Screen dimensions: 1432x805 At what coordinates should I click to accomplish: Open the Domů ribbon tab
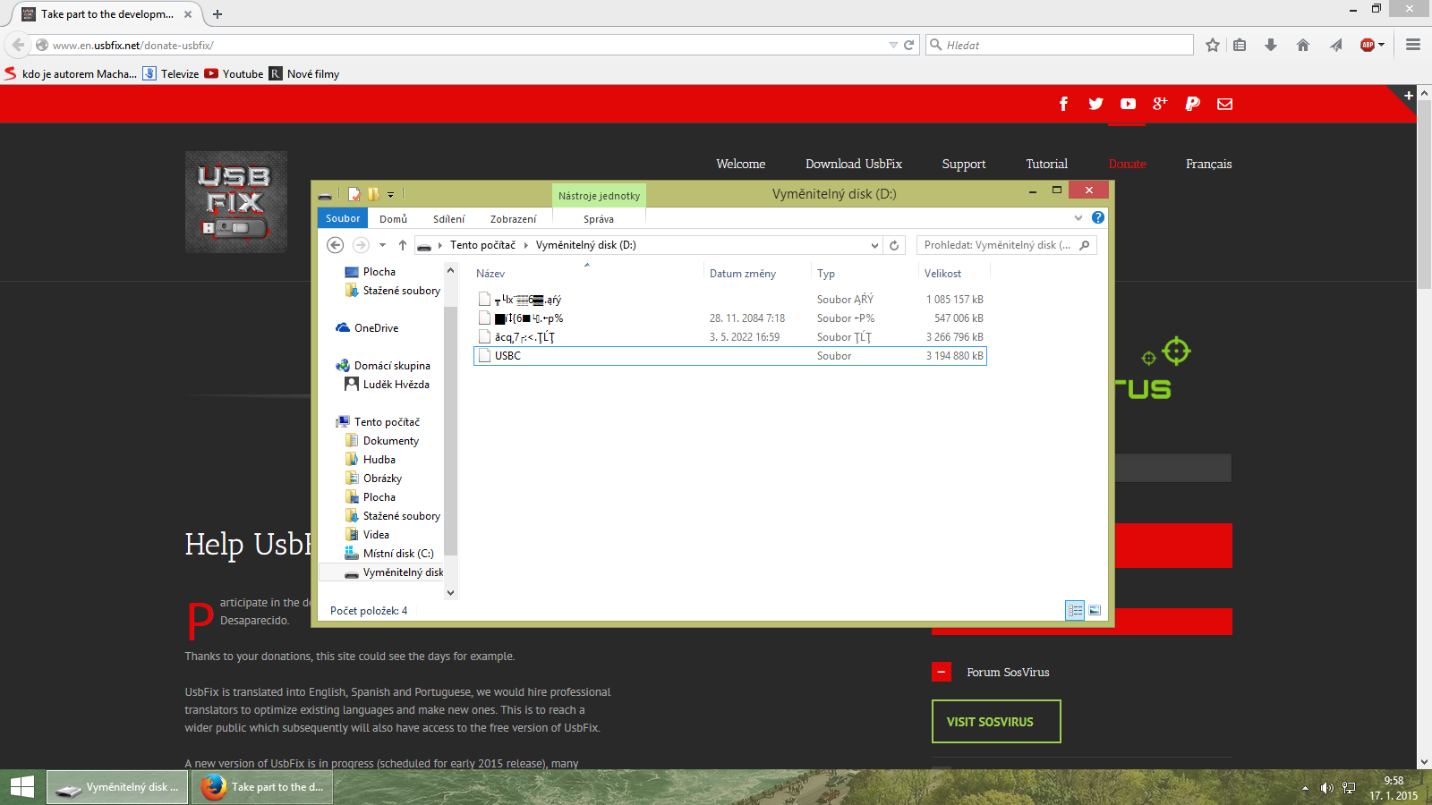pyautogui.click(x=393, y=218)
